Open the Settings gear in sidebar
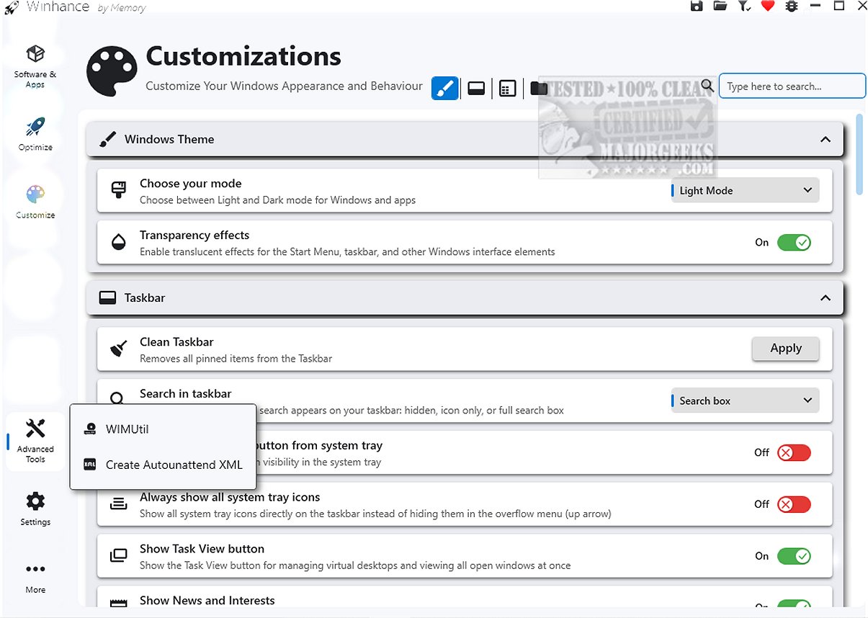This screenshot has height=618, width=868. (x=35, y=509)
